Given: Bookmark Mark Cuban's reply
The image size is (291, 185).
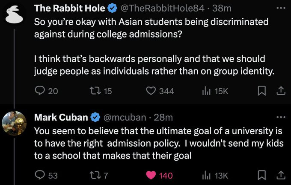Looking at the screenshot, I should click(261, 175).
